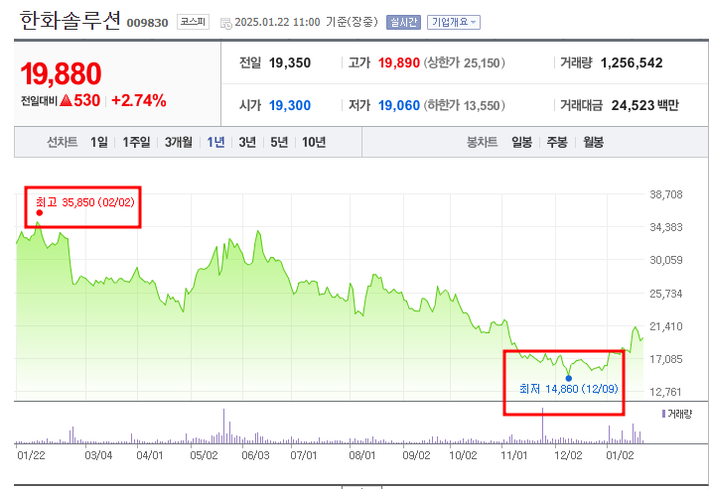This screenshot has height=489, width=709.
Task: Click the +2.74% change rate
Action: click(139, 100)
